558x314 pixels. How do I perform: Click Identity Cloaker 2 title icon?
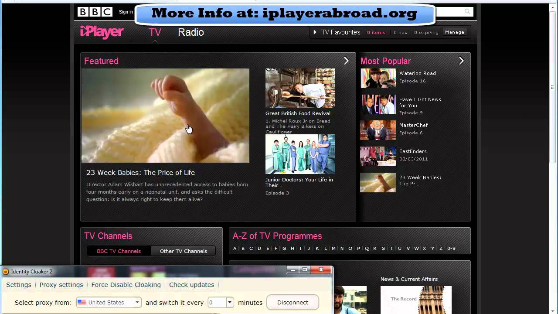6,272
